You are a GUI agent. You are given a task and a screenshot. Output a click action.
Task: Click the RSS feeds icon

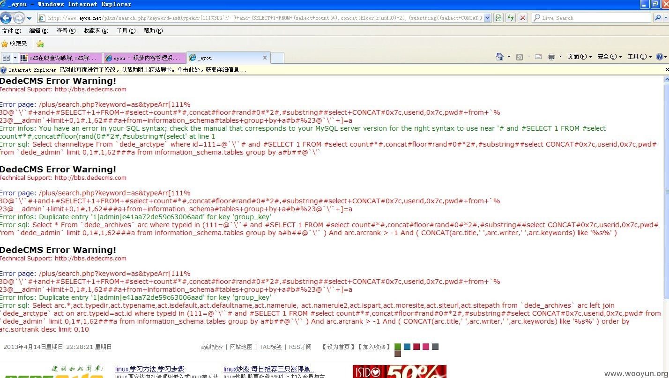pos(520,57)
